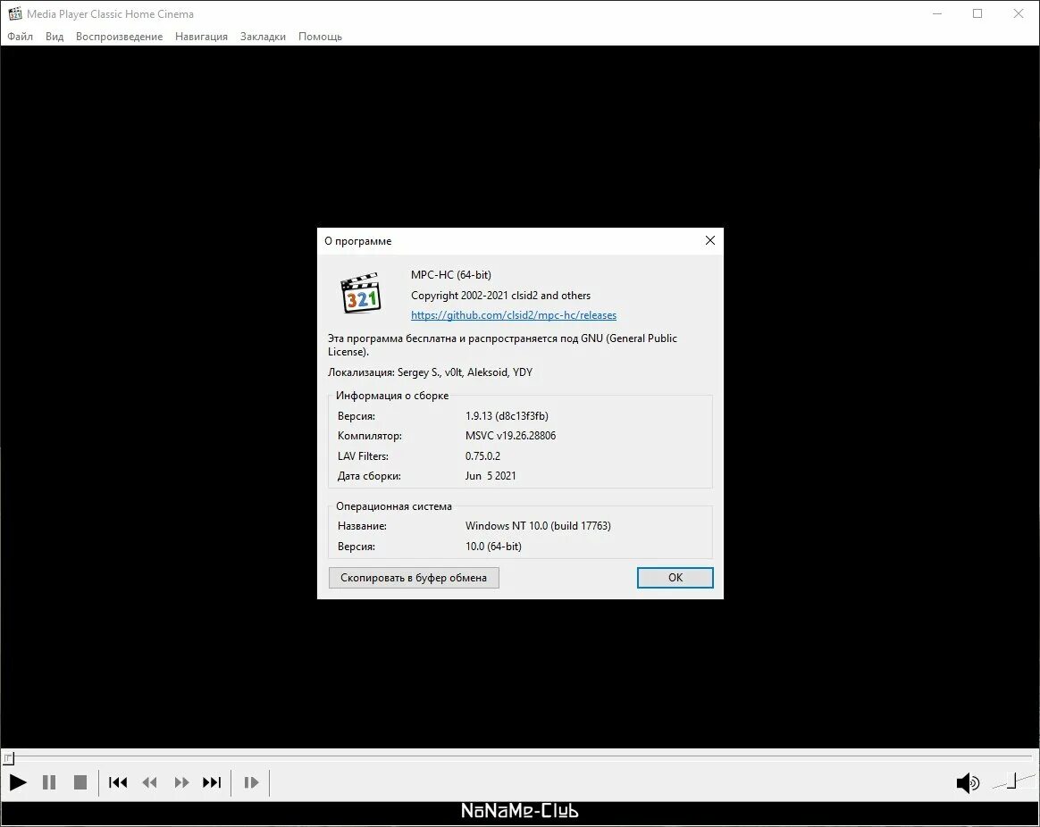Open the Воспроизведение menu

click(x=120, y=37)
